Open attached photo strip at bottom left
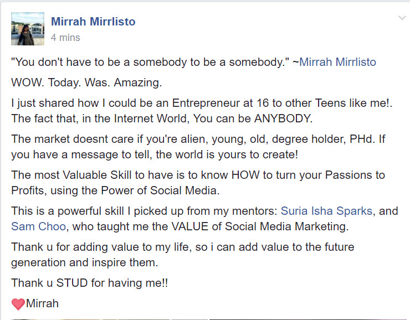The image size is (410, 320). (x=110, y=319)
